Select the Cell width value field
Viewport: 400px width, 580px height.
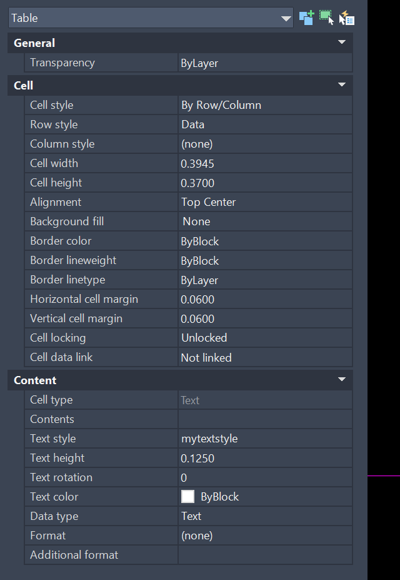coord(265,163)
